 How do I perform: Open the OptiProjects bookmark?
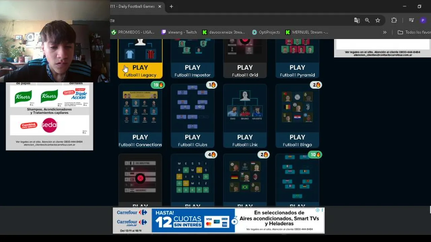(266, 32)
